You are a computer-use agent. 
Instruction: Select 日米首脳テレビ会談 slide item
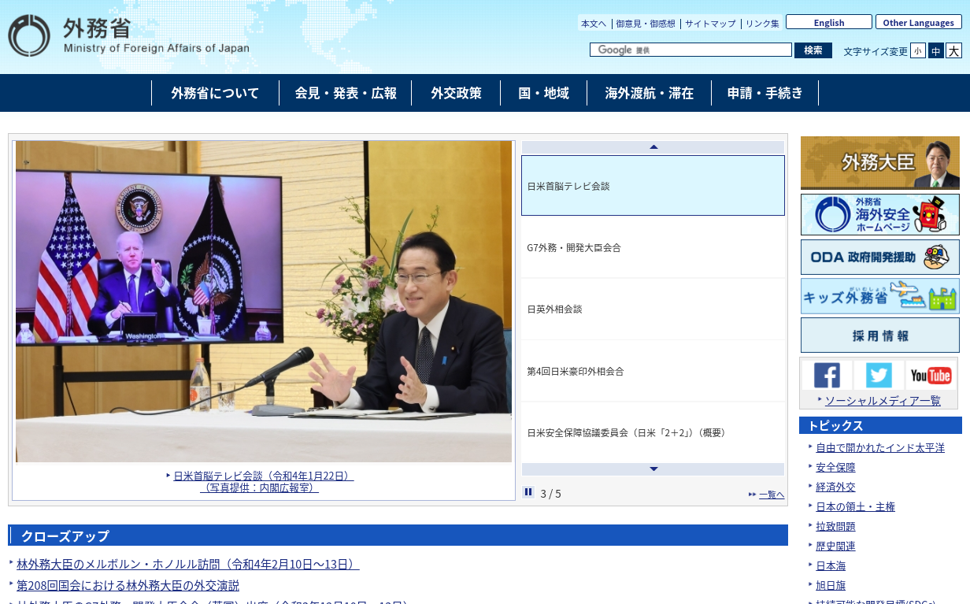click(x=653, y=186)
